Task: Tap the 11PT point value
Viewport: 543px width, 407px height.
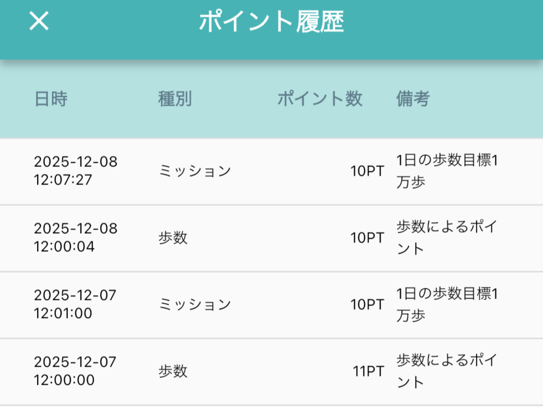Action: point(369,371)
